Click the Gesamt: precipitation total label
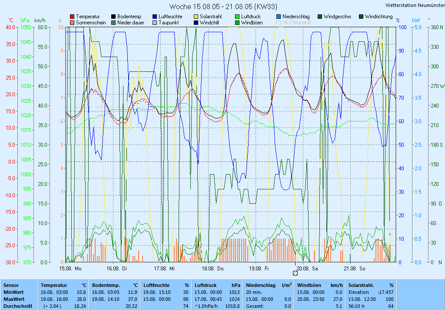This screenshot has width=445, height=310. click(254, 307)
